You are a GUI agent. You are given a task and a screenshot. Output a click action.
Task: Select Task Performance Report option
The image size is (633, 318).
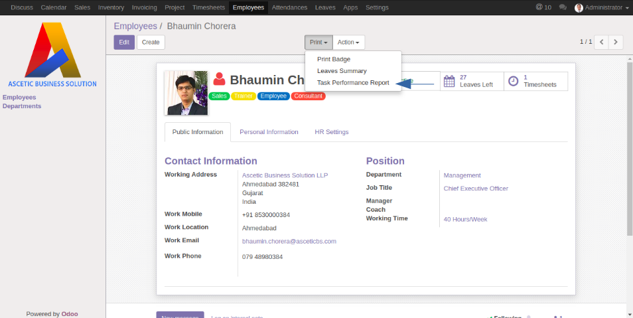pyautogui.click(x=353, y=82)
